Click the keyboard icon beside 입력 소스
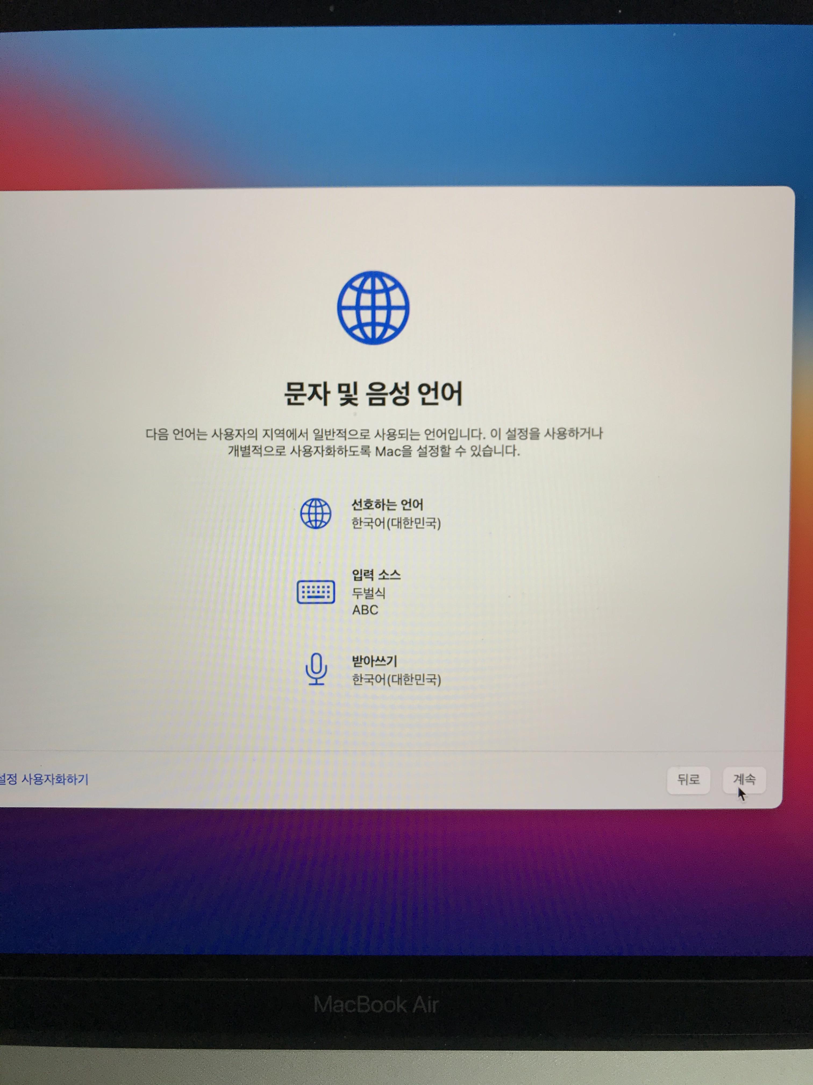Screen dimensions: 813x1085 coord(316,592)
